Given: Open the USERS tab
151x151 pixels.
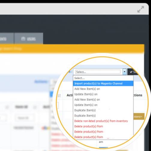Looking at the screenshot, I should (29, 38).
